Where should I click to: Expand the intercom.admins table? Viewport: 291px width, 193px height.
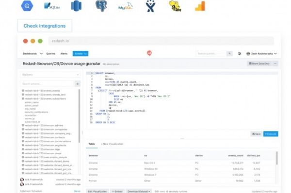pyautogui.click(x=43, y=125)
